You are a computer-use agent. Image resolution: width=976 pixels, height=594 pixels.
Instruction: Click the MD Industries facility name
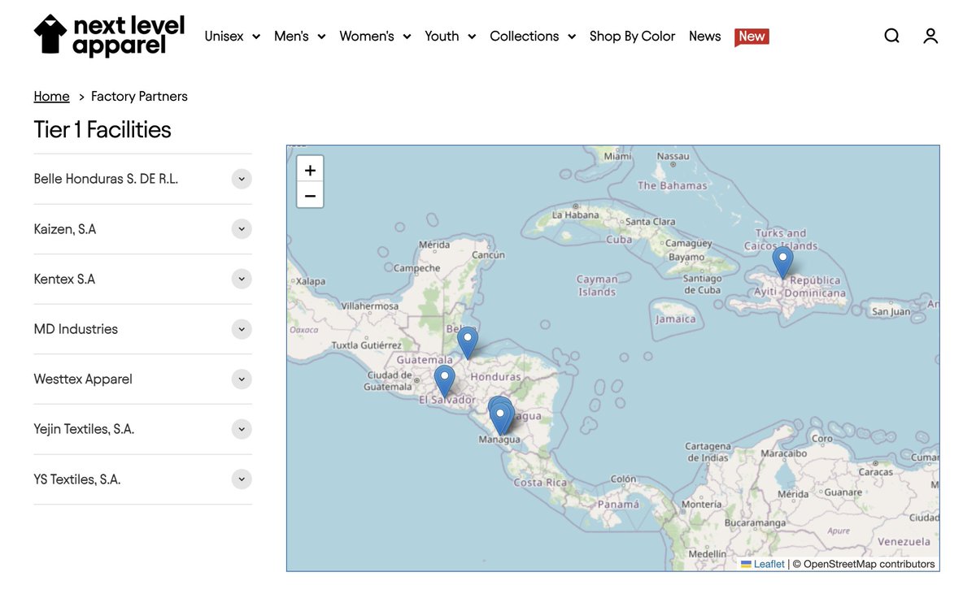click(76, 329)
